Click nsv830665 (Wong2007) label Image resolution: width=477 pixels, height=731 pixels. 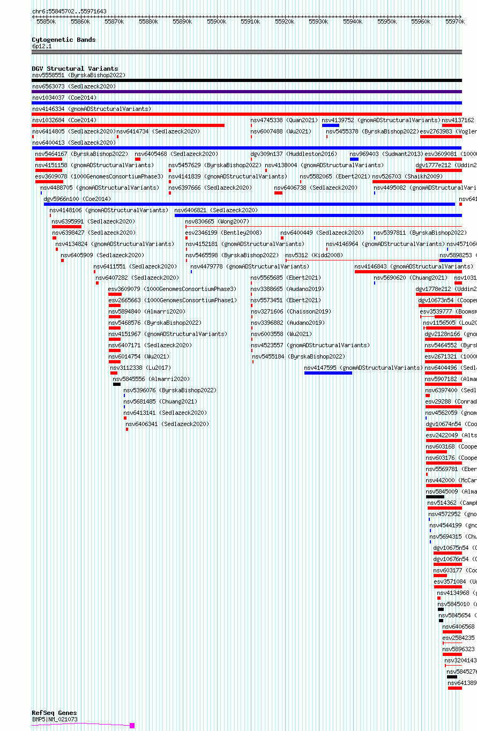click(218, 221)
